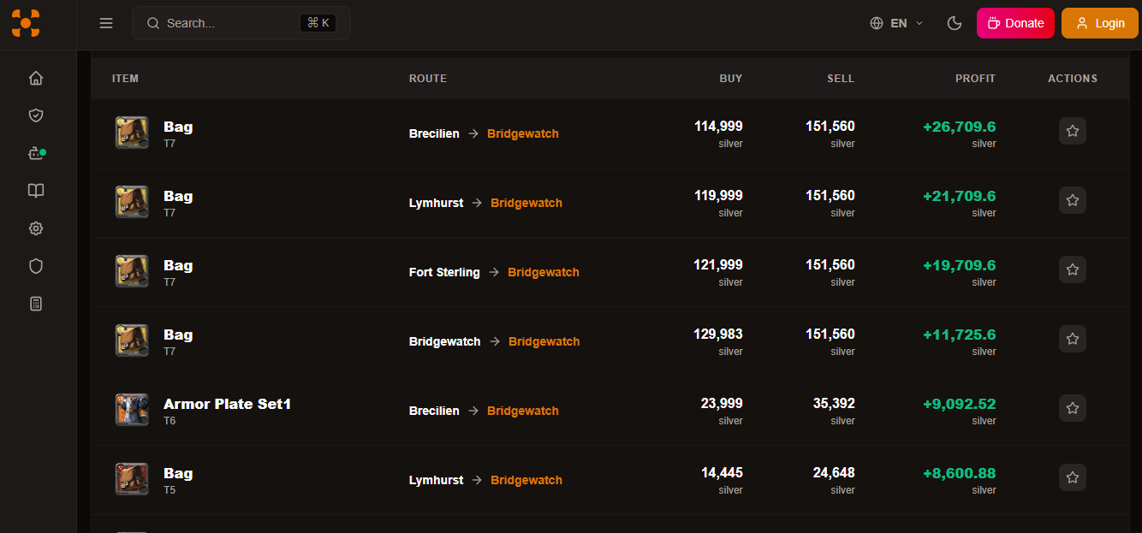1142x533 pixels.
Task: Click the ACTIONS column header
Action: click(1073, 78)
